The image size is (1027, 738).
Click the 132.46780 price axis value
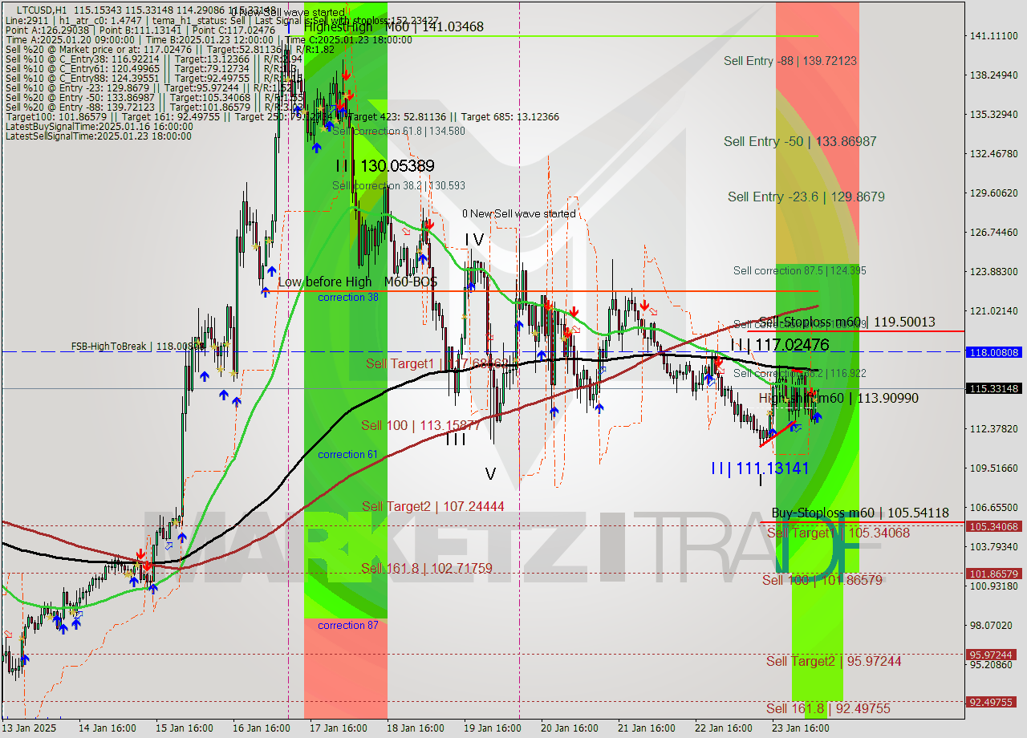tap(994, 153)
